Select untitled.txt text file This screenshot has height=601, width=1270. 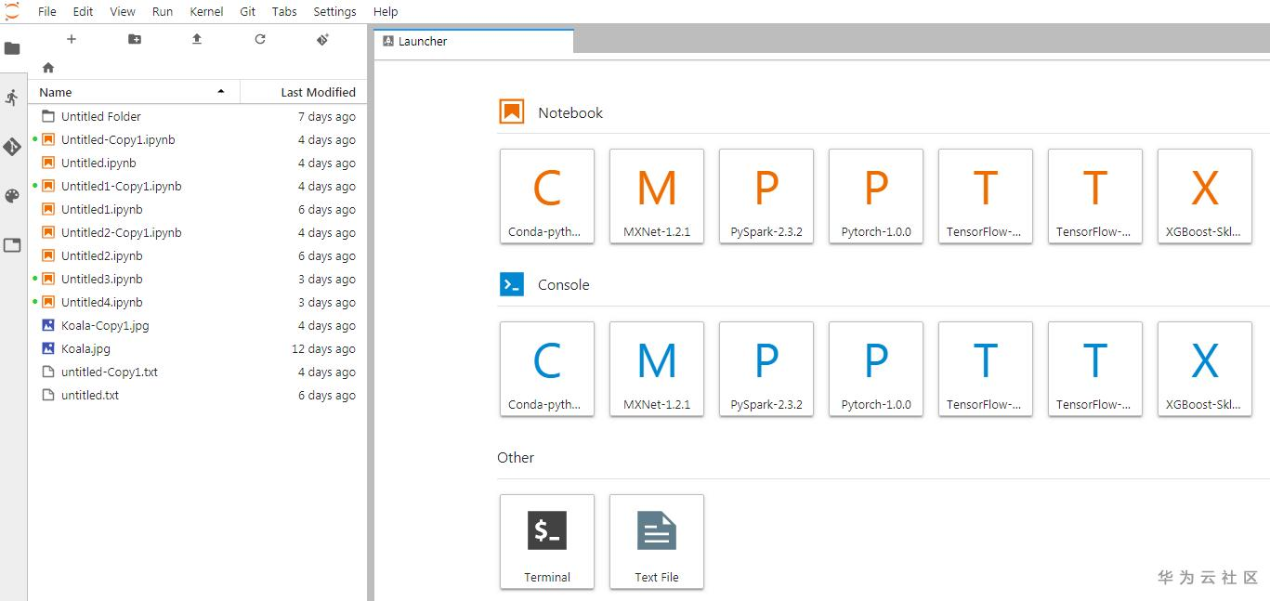[198, 395]
